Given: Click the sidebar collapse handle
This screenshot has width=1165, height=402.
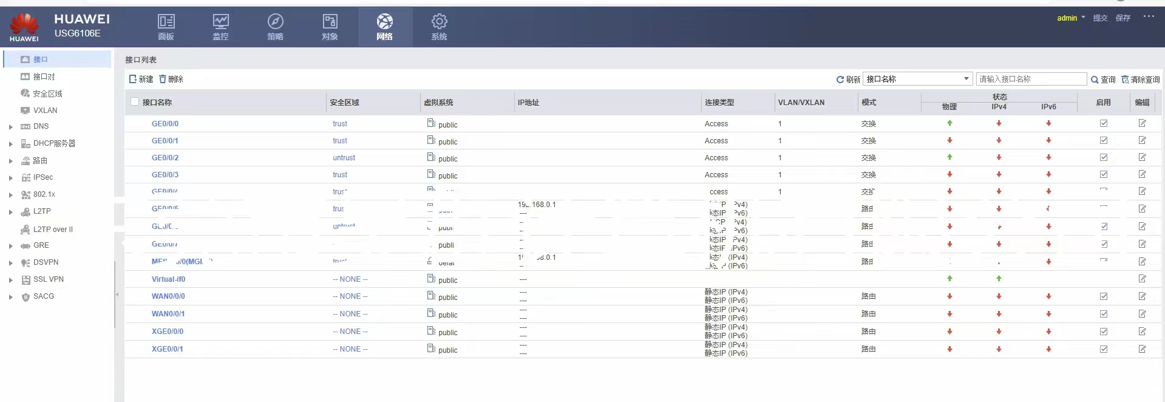Looking at the screenshot, I should point(117,295).
